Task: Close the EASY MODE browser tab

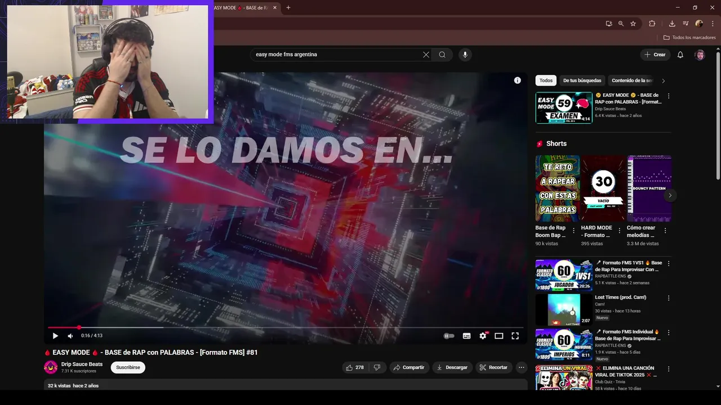Action: pos(275,8)
